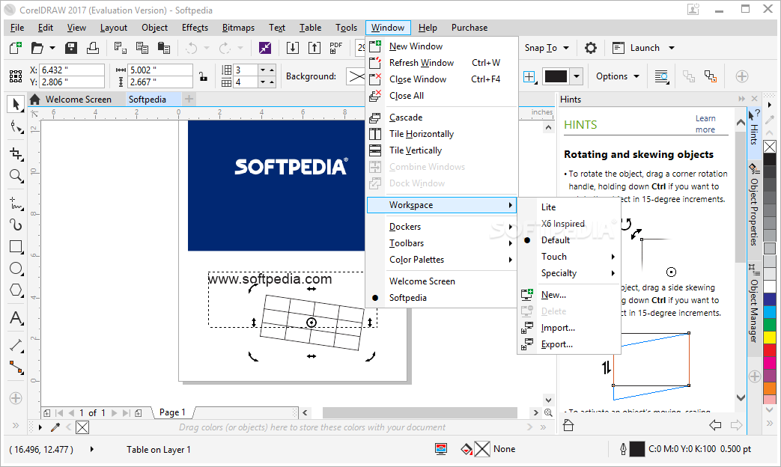Open the Options gear icon
Image resolution: width=781 pixels, height=467 pixels.
[x=591, y=48]
